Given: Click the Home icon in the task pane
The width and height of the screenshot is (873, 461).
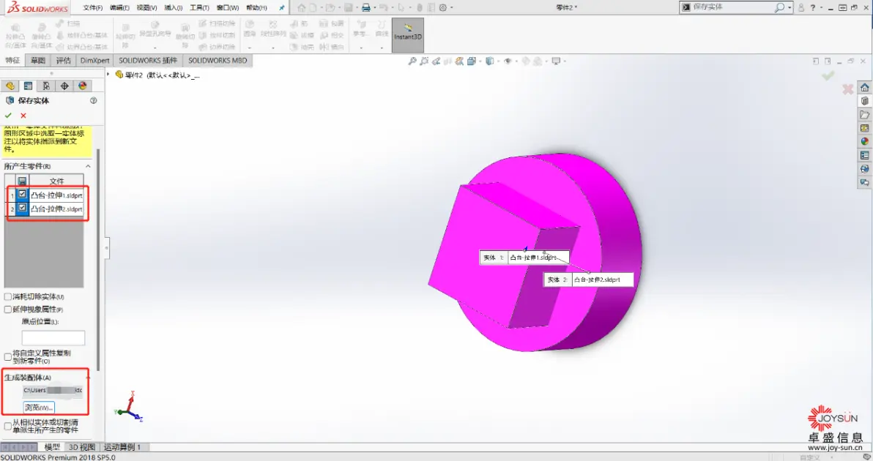Looking at the screenshot, I should [865, 87].
